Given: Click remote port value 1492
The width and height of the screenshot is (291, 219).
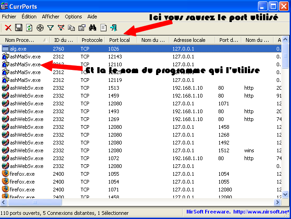Looking at the screenshot, I should (224, 143).
